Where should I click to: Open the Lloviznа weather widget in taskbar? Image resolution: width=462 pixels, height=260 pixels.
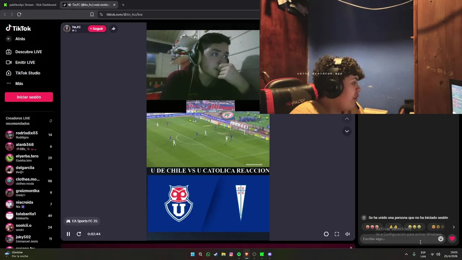[x=16, y=254]
